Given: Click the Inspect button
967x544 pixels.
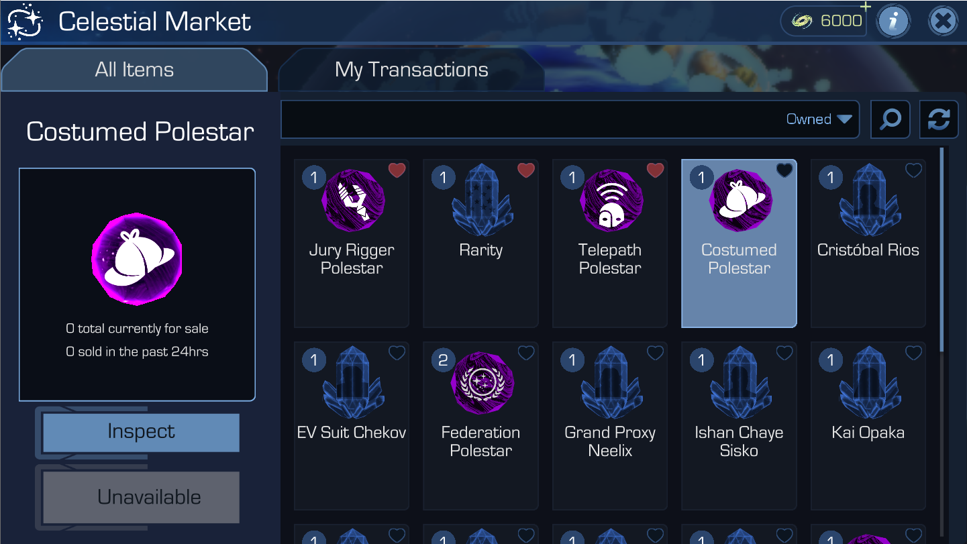Looking at the screenshot, I should (x=141, y=432).
